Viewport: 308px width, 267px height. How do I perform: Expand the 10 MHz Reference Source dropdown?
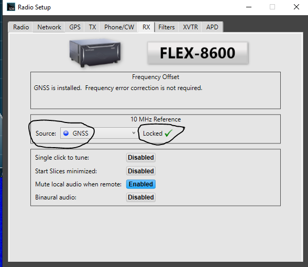pyautogui.click(x=99, y=133)
